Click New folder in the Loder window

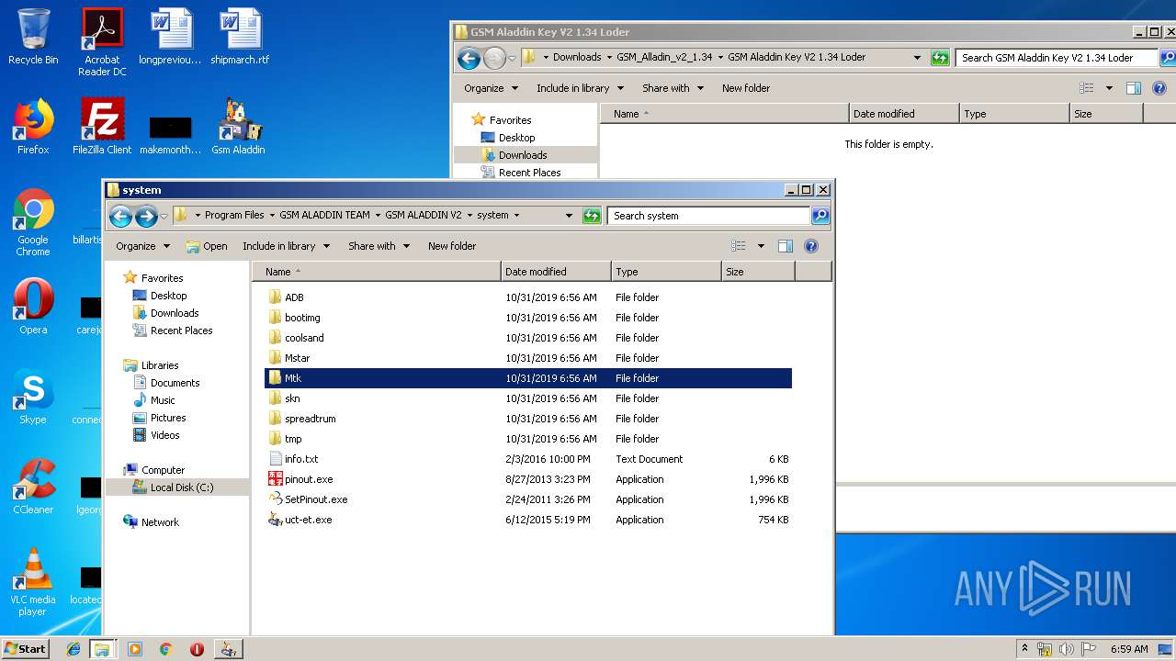point(746,88)
